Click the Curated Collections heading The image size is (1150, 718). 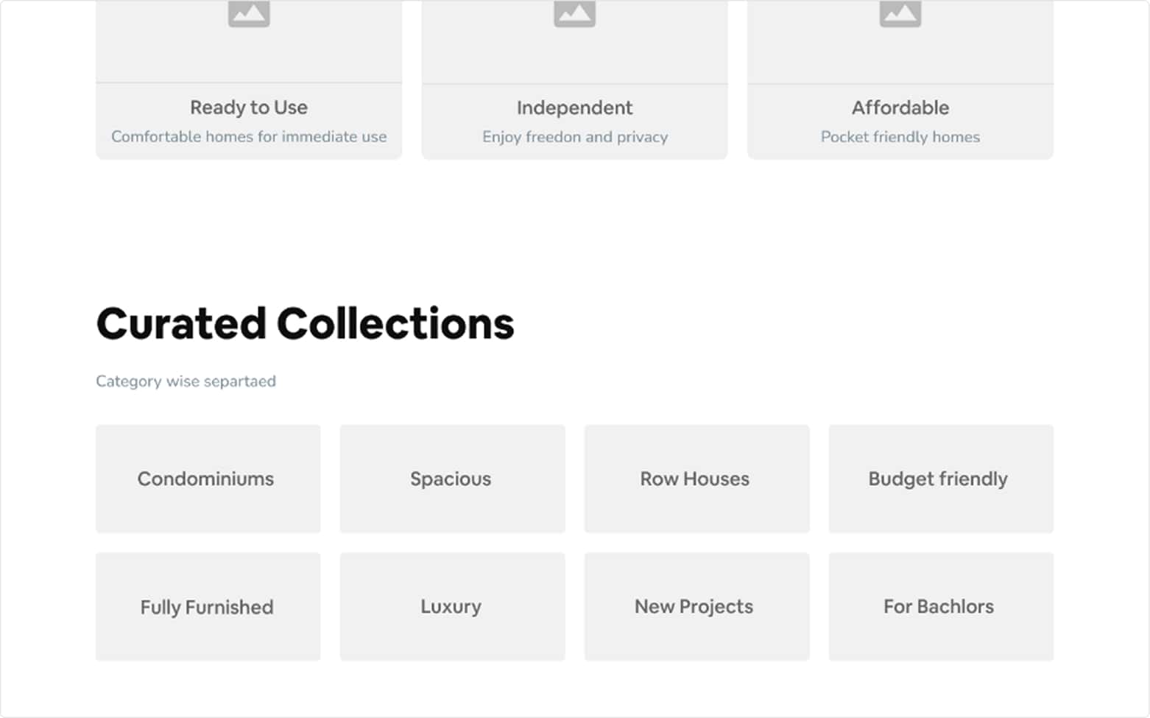(x=305, y=324)
